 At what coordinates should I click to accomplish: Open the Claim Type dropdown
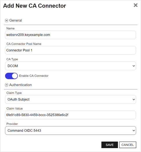70,99
